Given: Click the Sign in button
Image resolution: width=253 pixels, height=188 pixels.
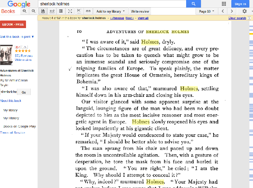Looking at the screenshot, I should [240, 4].
